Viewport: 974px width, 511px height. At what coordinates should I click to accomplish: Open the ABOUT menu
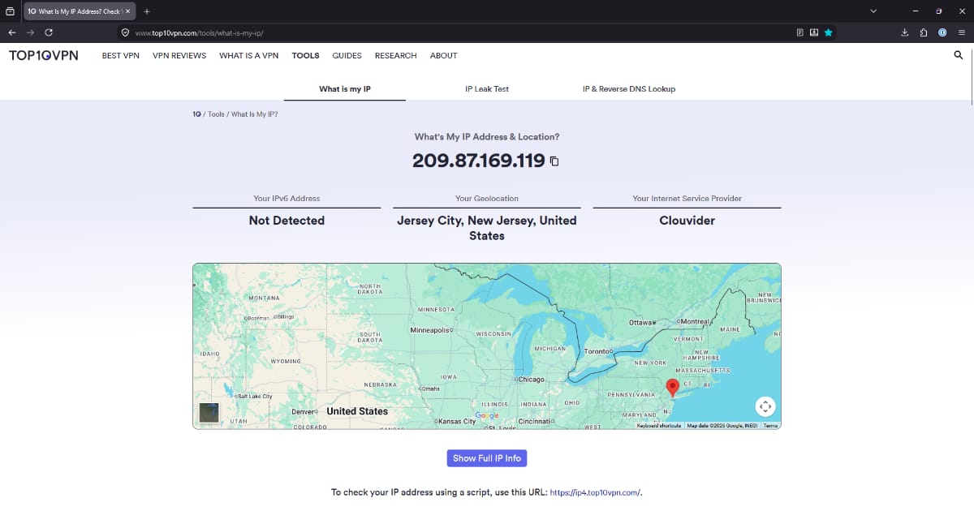[444, 56]
